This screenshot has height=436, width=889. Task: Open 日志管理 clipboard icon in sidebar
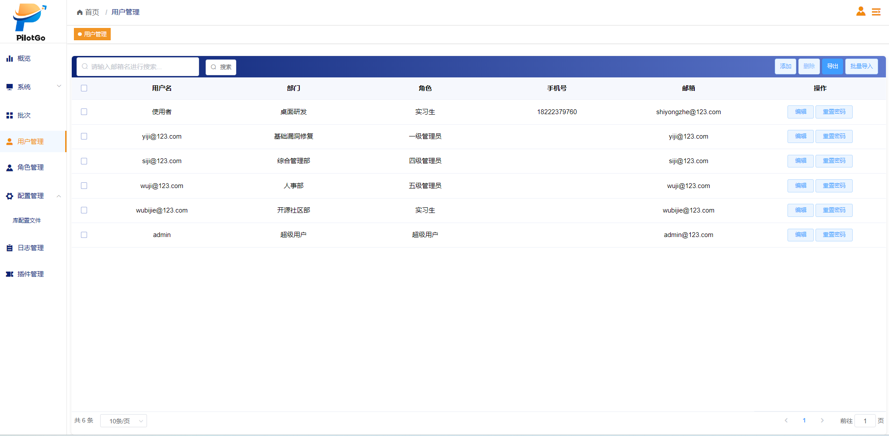click(10, 248)
